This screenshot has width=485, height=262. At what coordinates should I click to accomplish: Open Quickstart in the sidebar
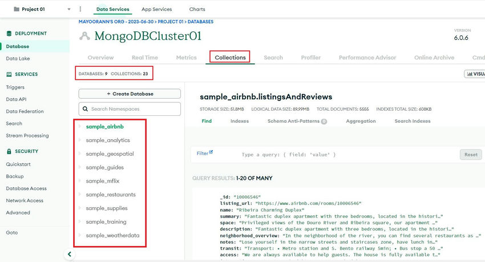tap(18, 164)
